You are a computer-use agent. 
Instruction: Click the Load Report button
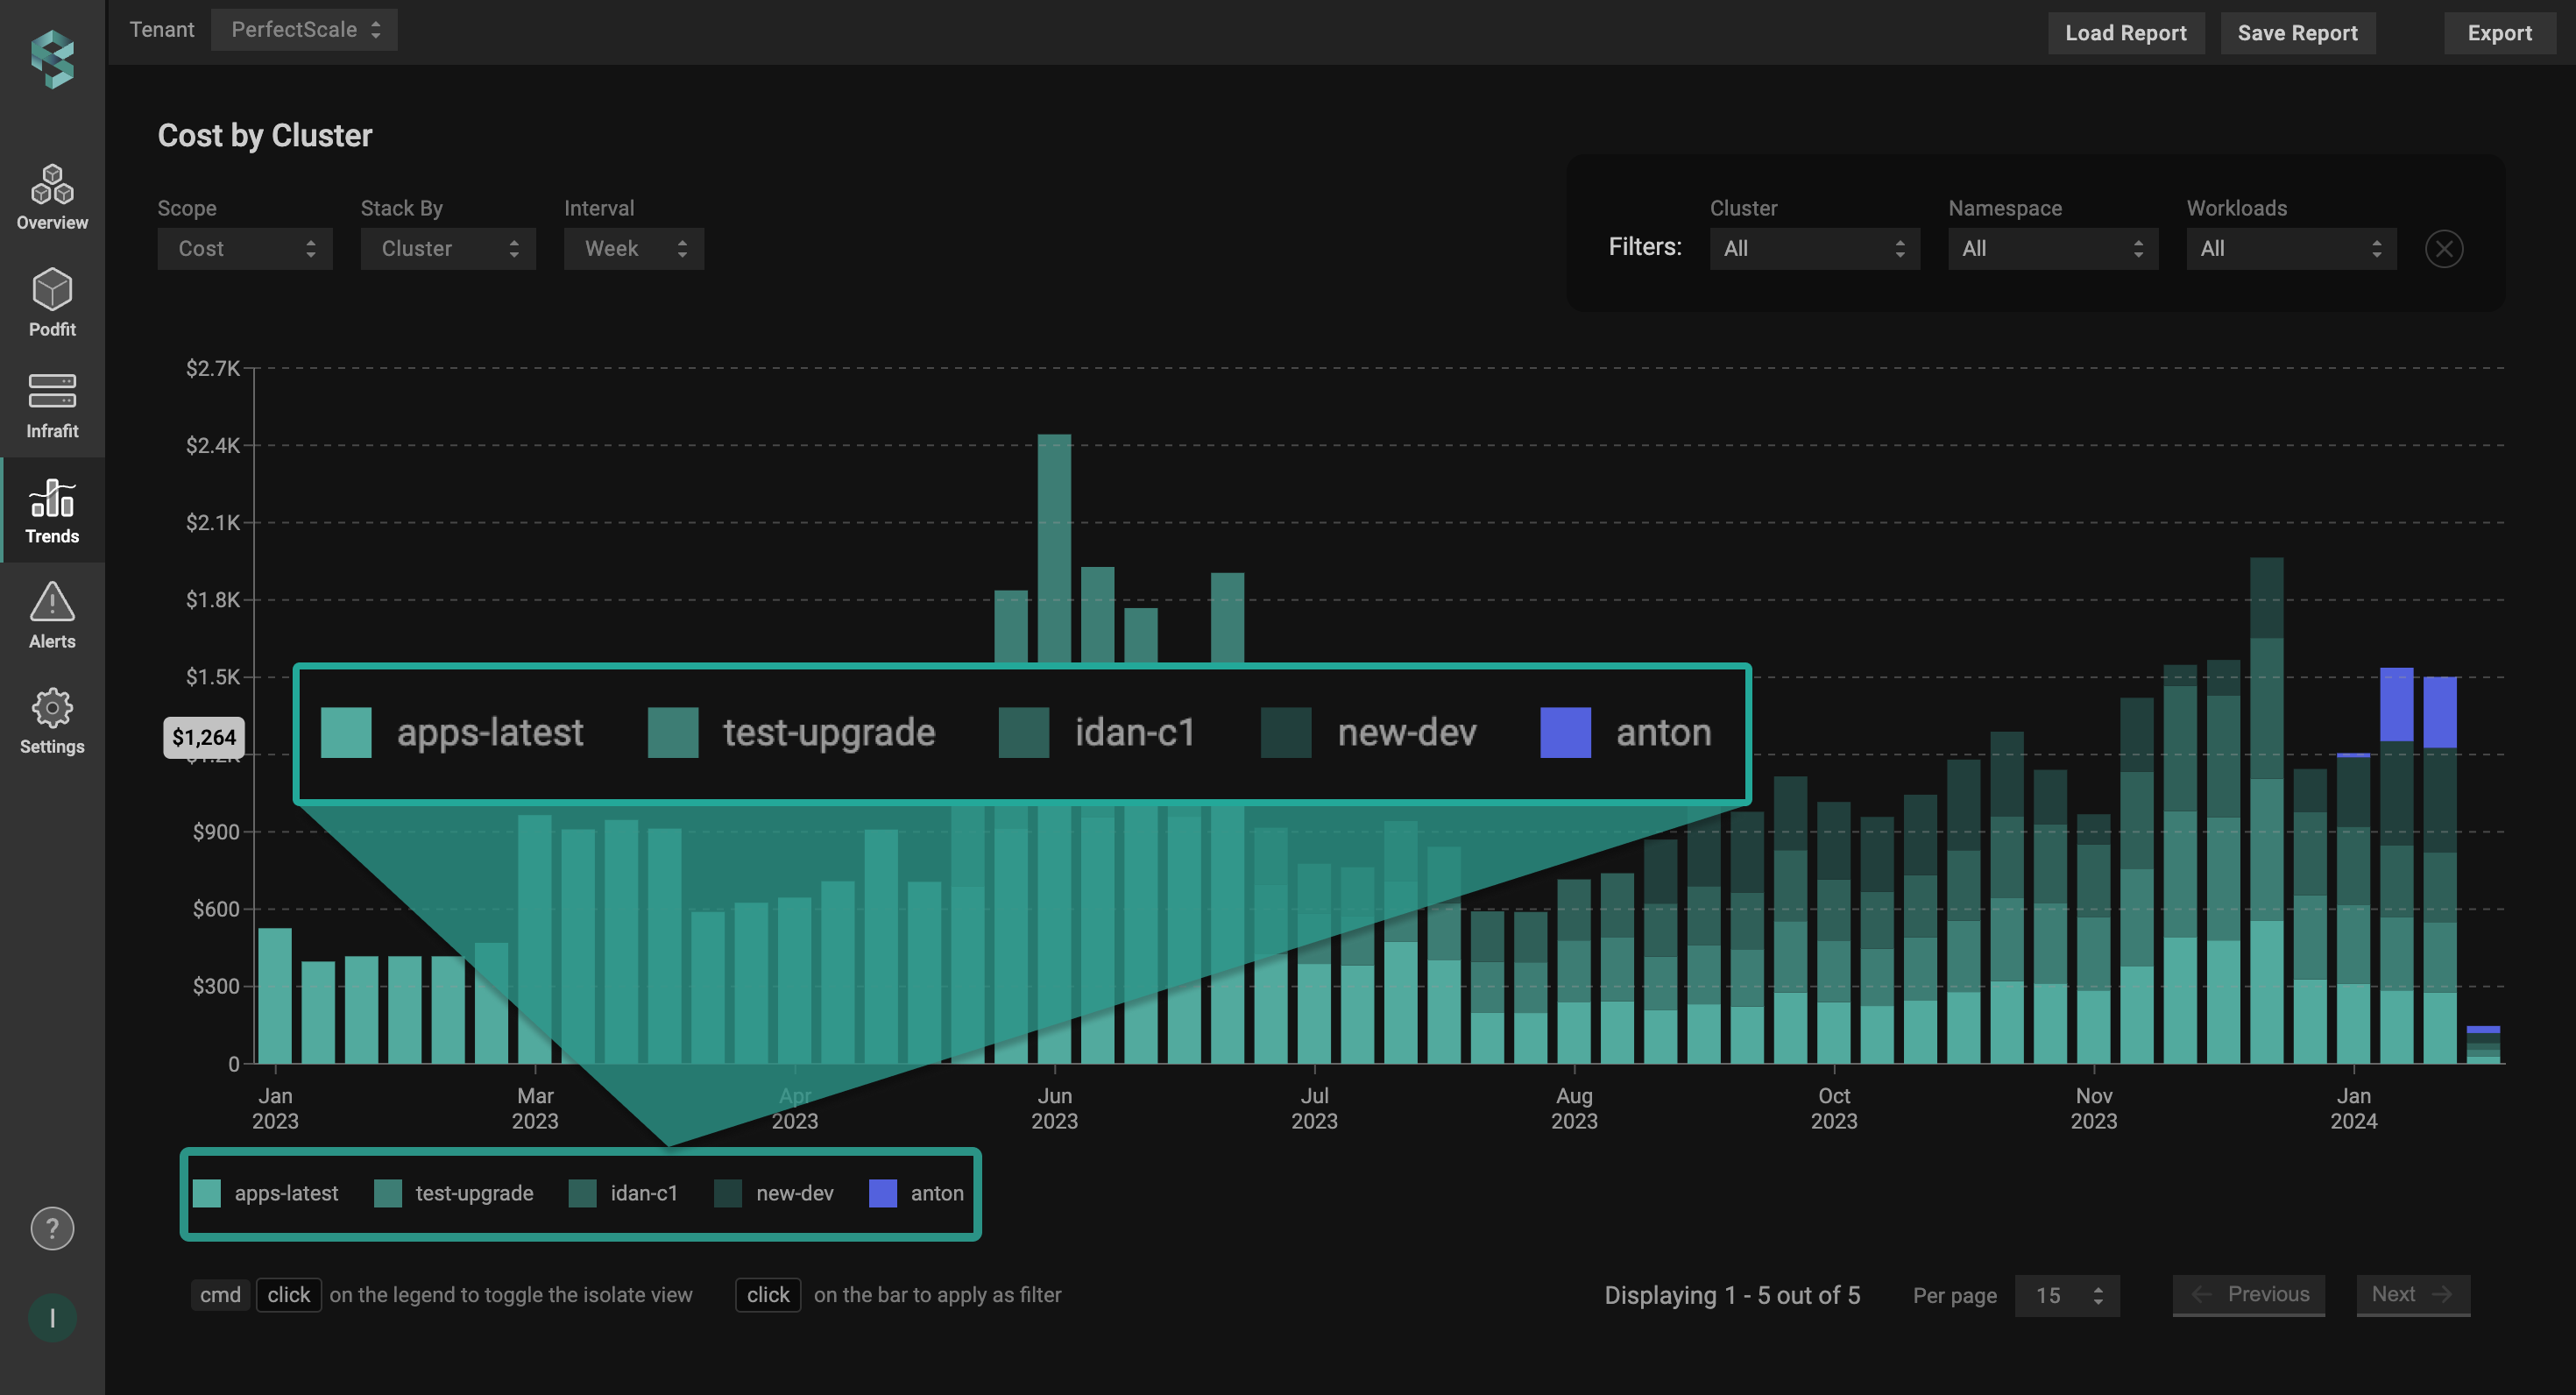coord(2125,33)
